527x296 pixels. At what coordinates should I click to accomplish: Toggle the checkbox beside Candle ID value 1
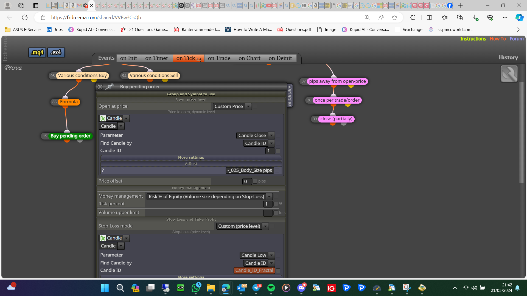pyautogui.click(x=278, y=151)
